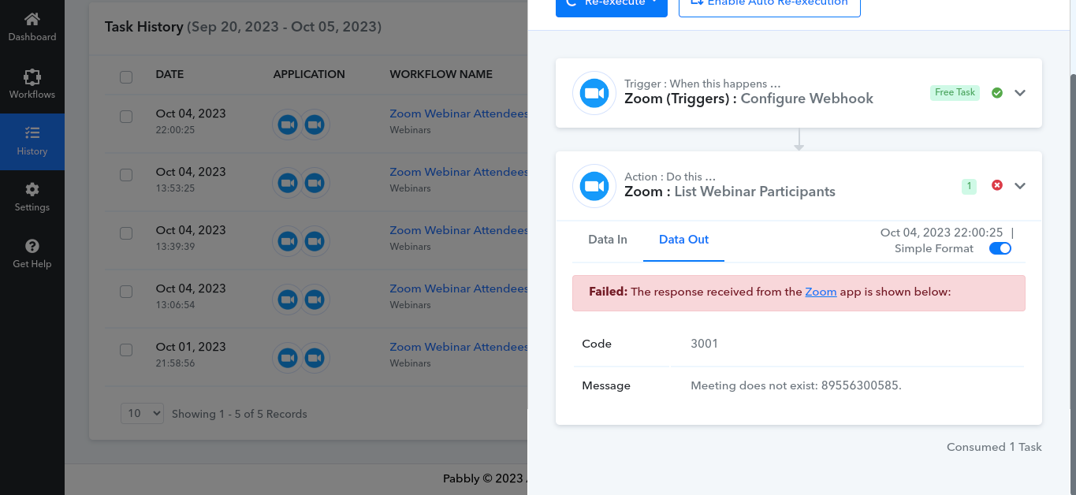Viewport: 1076px width, 495px height.
Task: Check the Oct 04 13:53:25 task row
Action: click(126, 175)
